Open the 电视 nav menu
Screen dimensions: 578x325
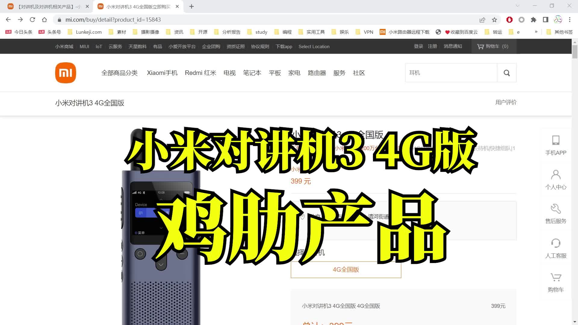(229, 73)
